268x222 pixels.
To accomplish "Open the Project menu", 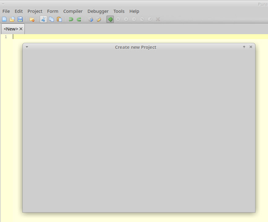I will tap(35, 11).
